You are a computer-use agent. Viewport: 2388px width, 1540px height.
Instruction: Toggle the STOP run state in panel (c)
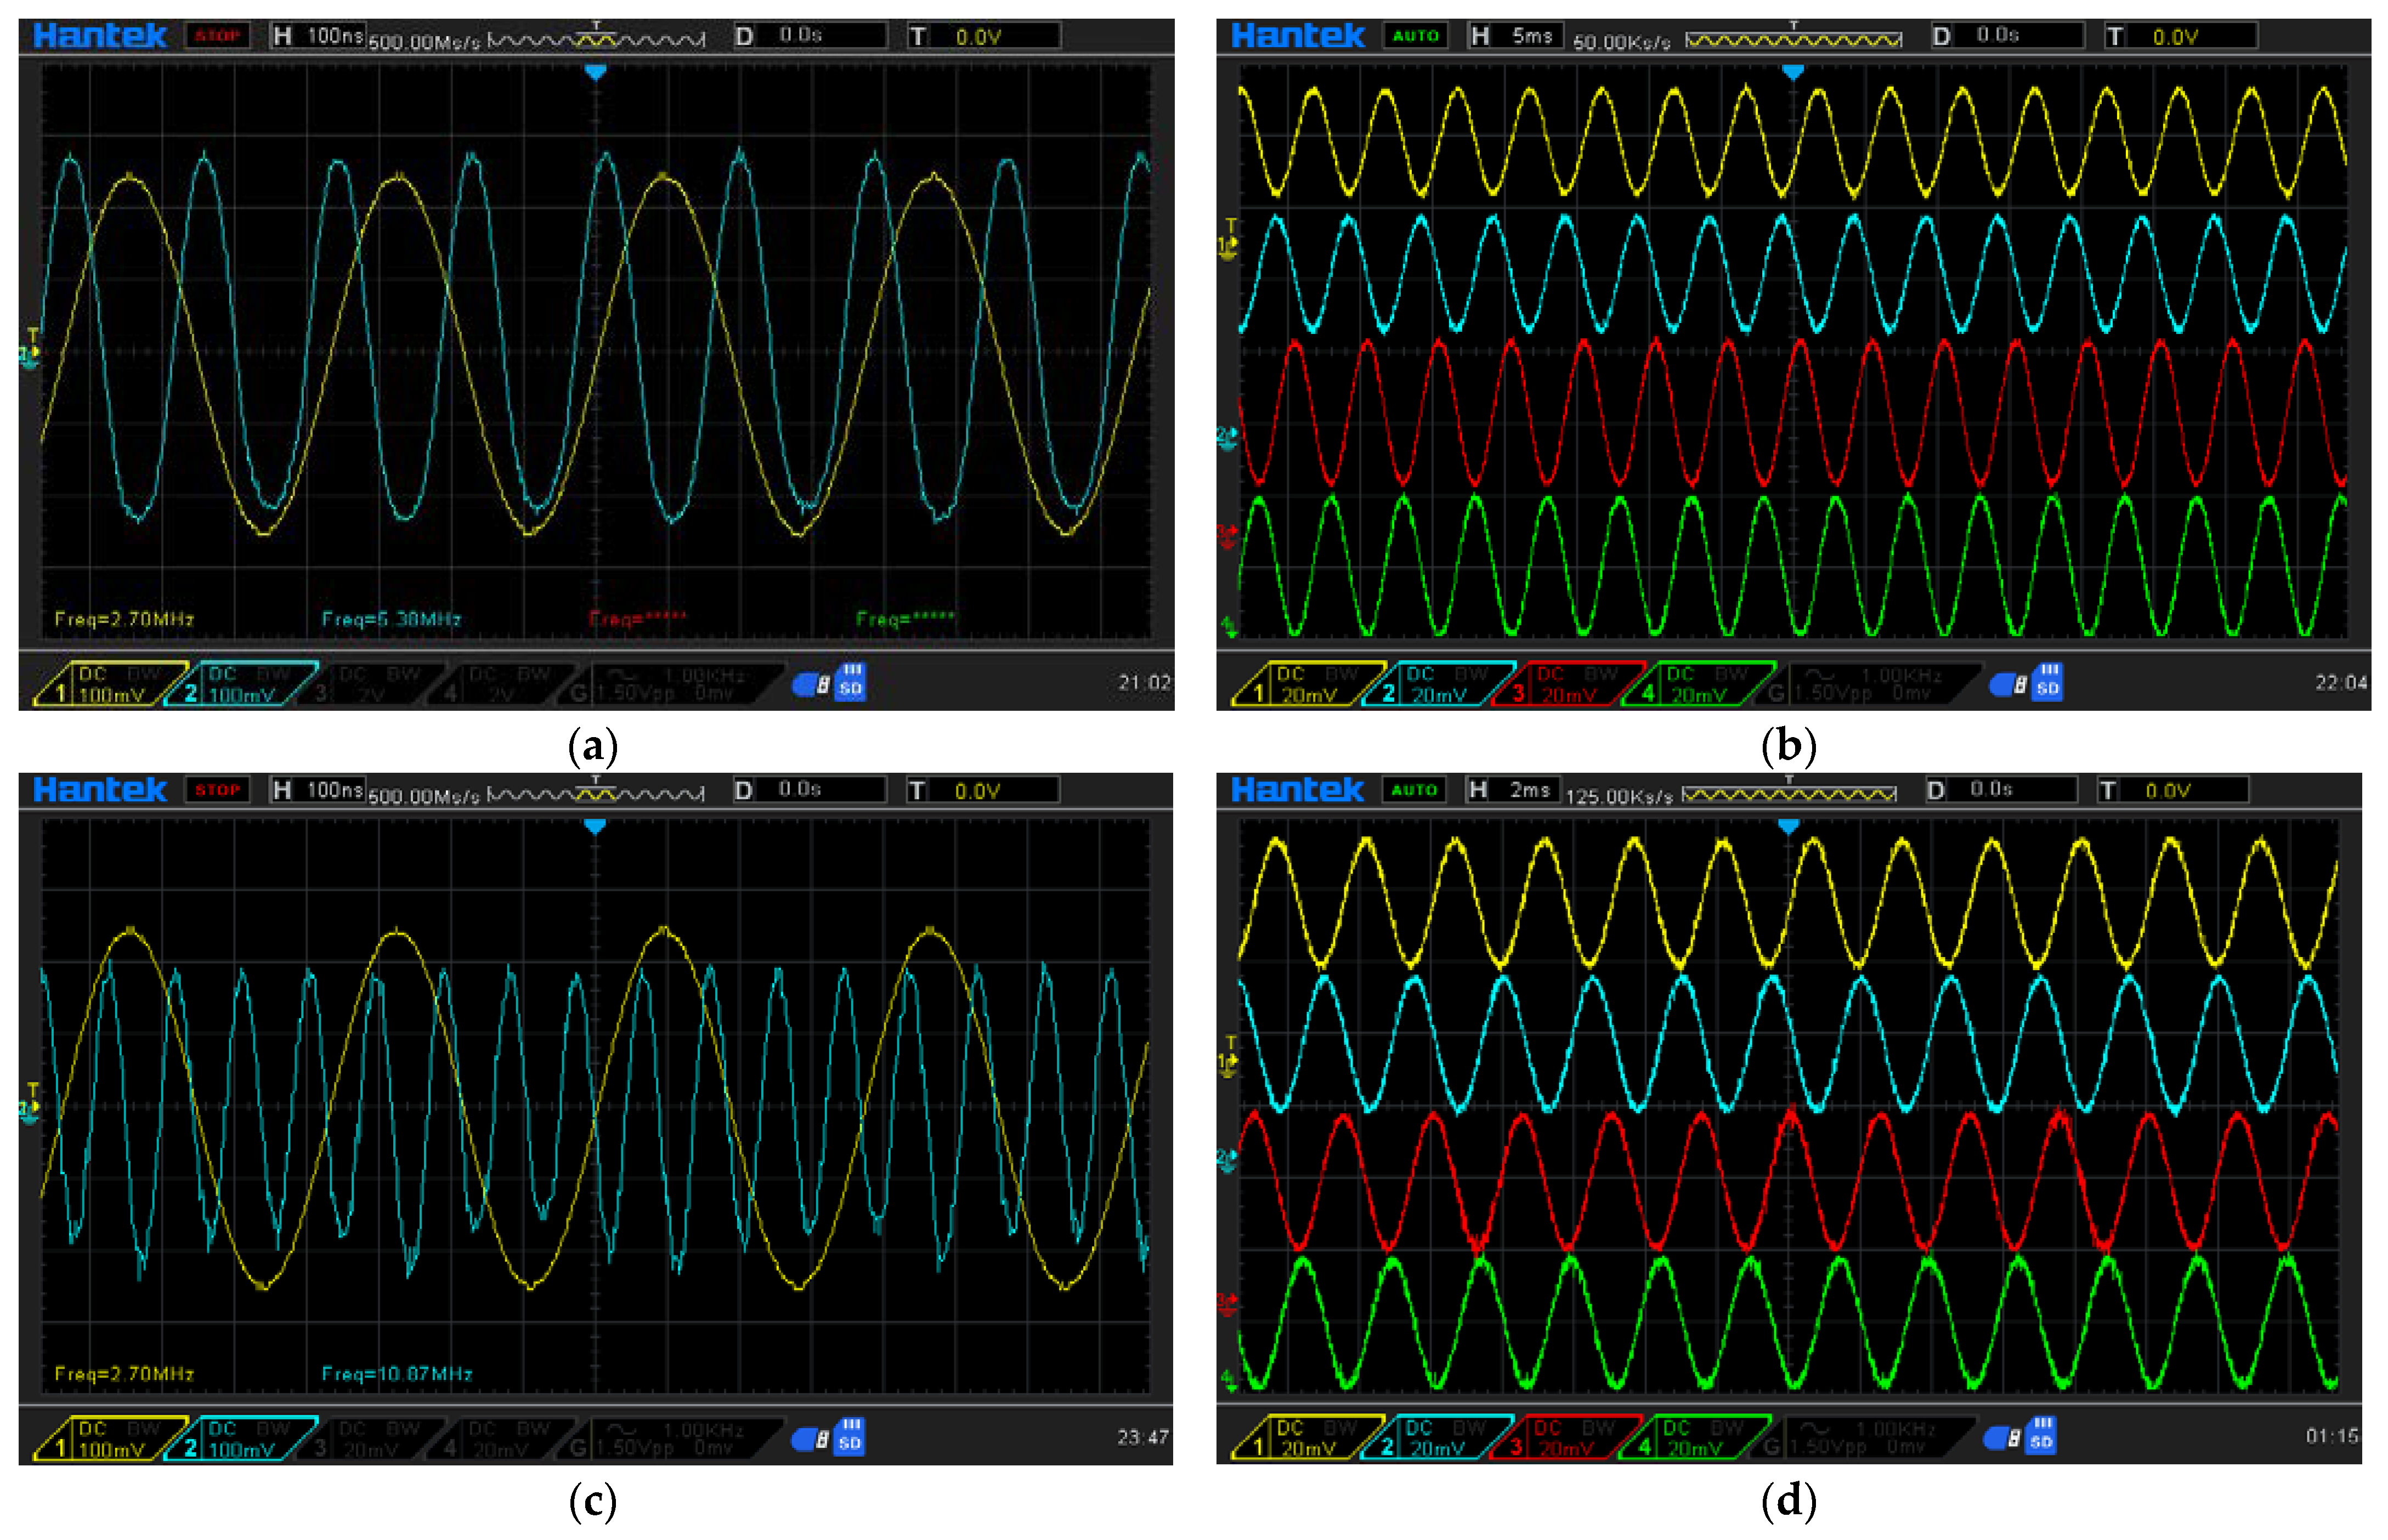pyautogui.click(x=217, y=790)
